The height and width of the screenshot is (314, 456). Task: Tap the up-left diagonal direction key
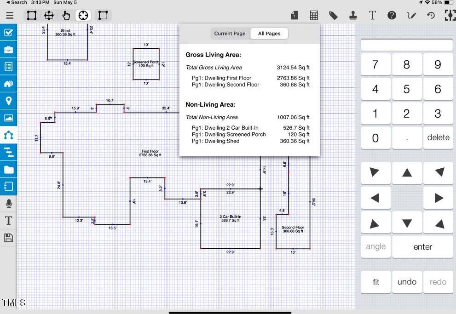[375, 173]
